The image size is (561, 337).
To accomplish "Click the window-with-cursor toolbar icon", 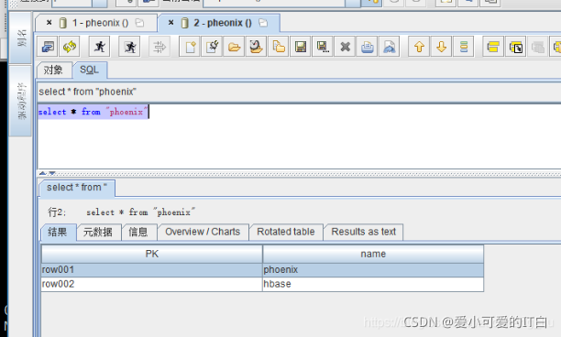I will coord(515,47).
